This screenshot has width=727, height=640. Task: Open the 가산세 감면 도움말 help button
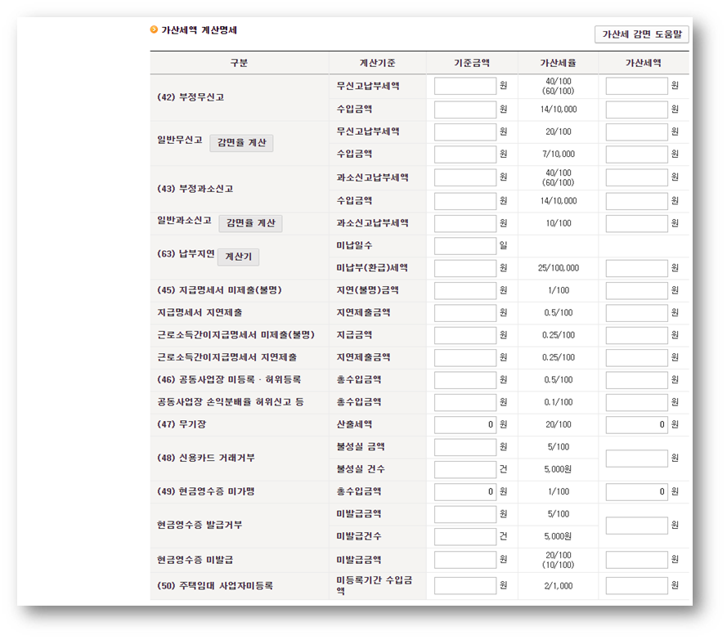pyautogui.click(x=642, y=34)
